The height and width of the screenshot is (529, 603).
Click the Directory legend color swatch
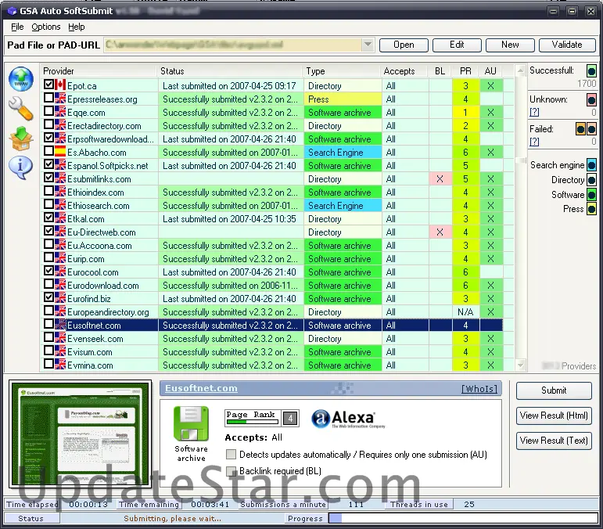(x=591, y=180)
